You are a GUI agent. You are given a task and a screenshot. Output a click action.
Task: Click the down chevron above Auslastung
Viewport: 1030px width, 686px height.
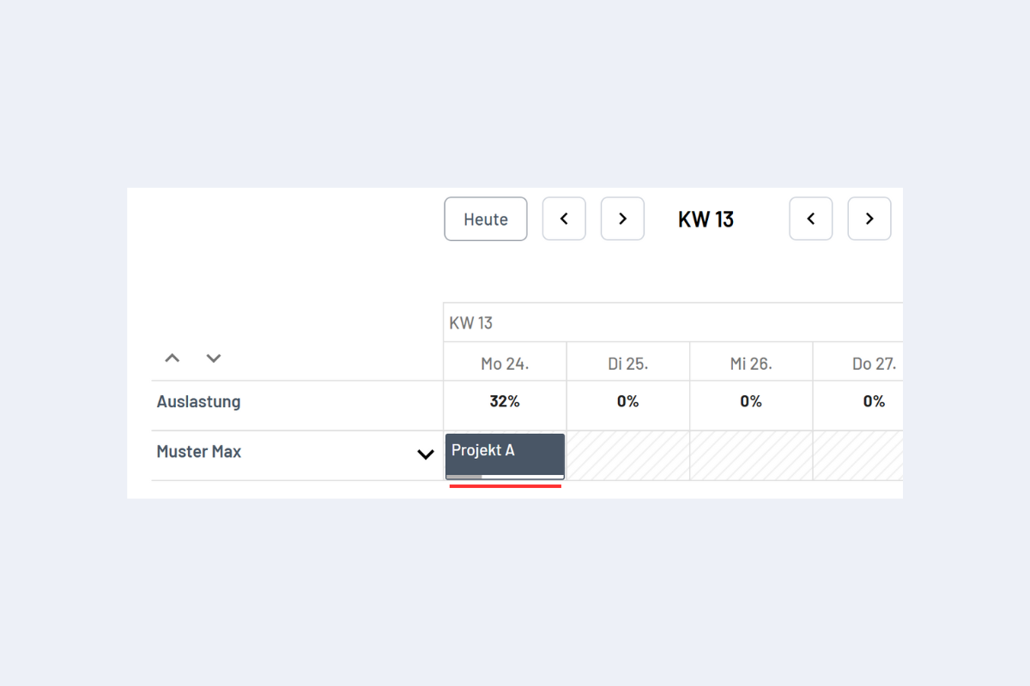coord(214,358)
